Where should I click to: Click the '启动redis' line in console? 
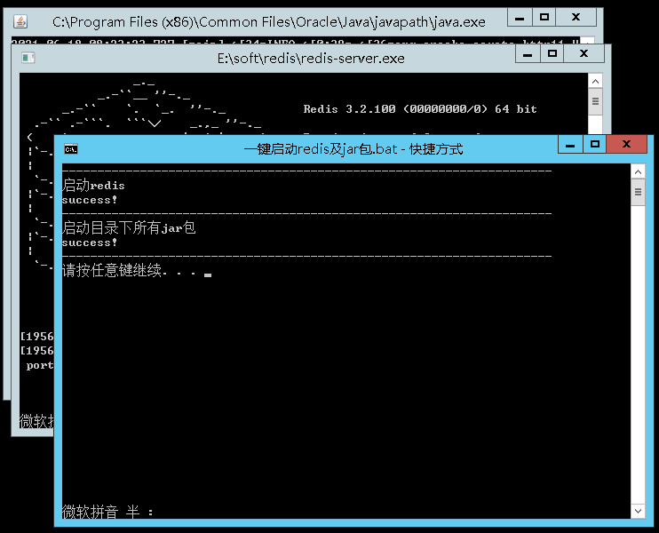(93, 185)
